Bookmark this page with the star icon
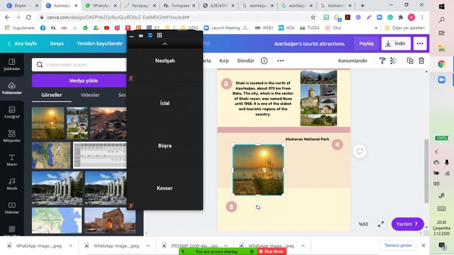Screen dimensions: 454x255 click(313, 17)
